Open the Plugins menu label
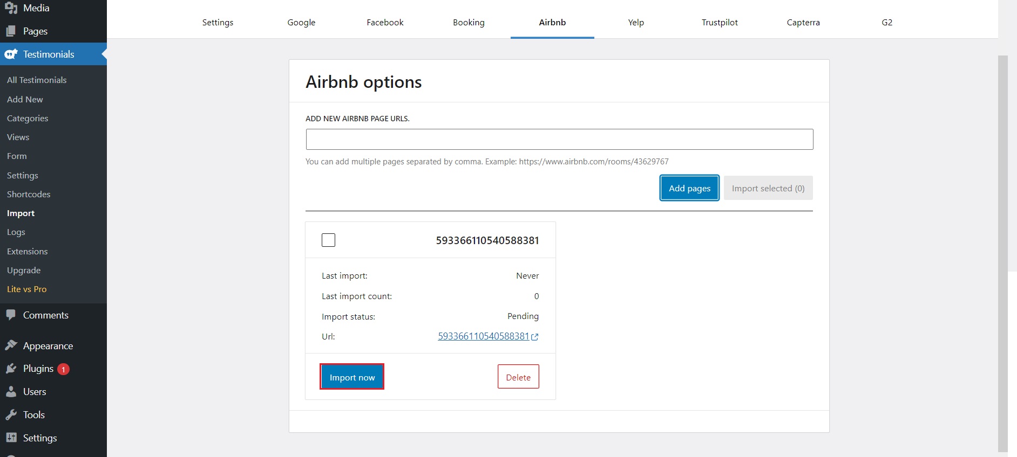The image size is (1017, 457). click(38, 369)
